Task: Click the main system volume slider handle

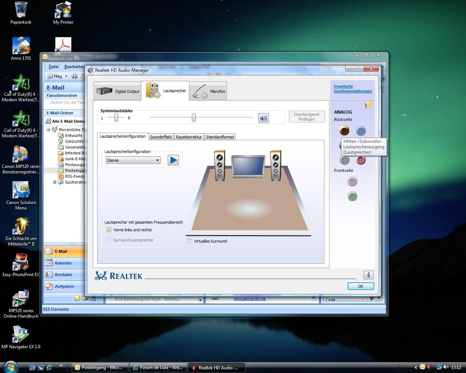Action: [x=194, y=117]
